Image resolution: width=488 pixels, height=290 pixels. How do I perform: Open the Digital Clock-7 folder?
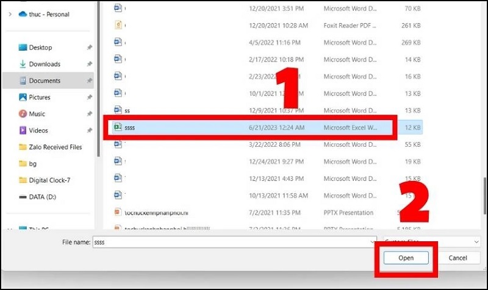(50, 180)
